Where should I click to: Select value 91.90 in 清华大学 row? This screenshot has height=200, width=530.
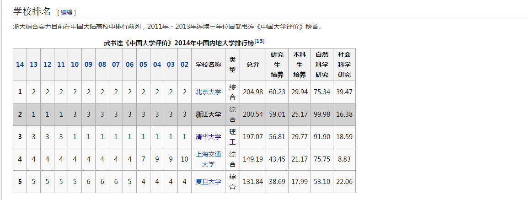tap(322, 137)
